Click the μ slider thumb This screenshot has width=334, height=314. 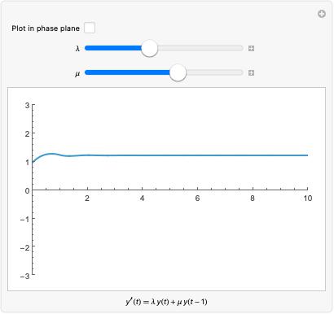178,72
